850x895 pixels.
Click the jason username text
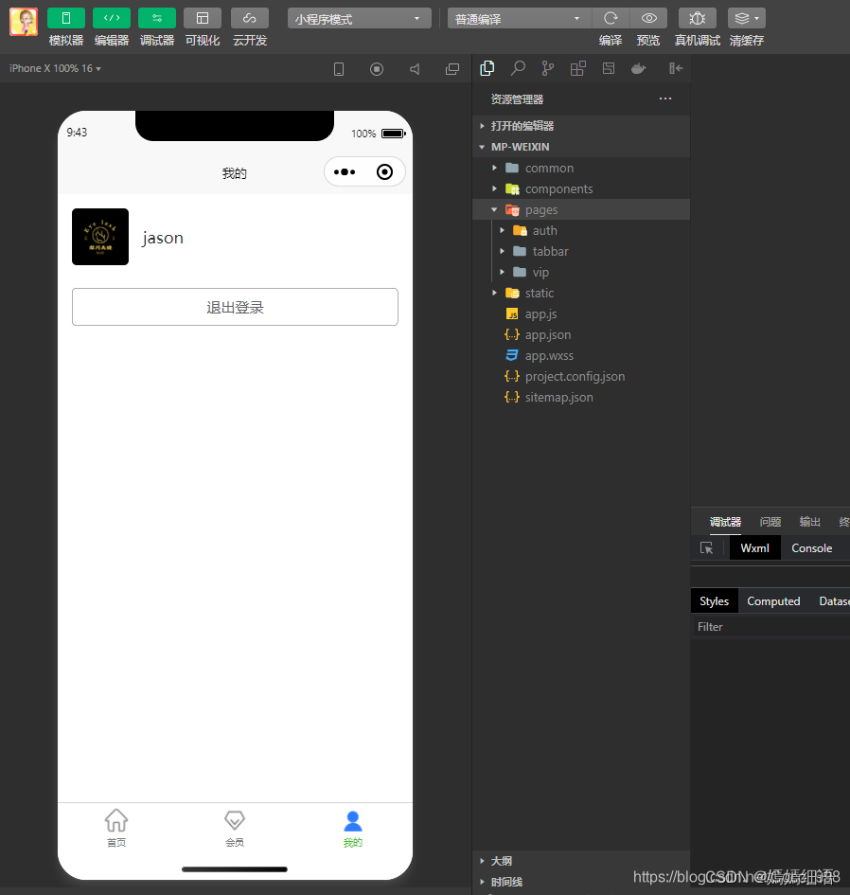tap(163, 238)
